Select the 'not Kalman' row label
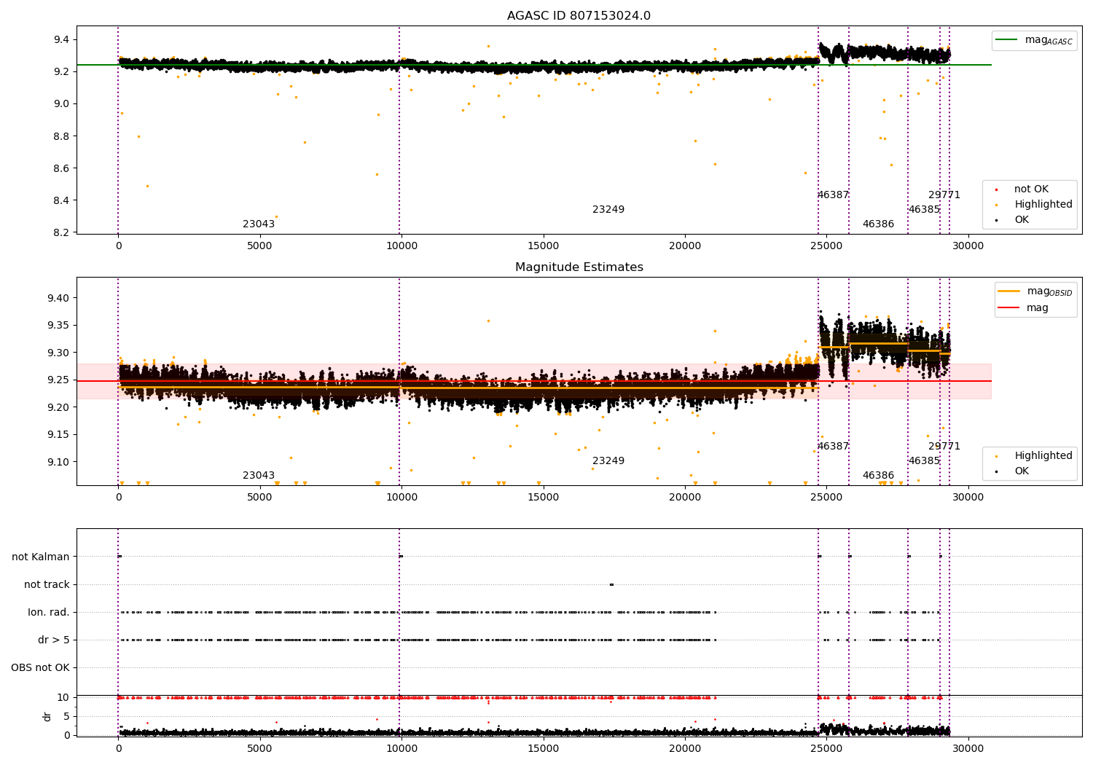 (x=41, y=557)
